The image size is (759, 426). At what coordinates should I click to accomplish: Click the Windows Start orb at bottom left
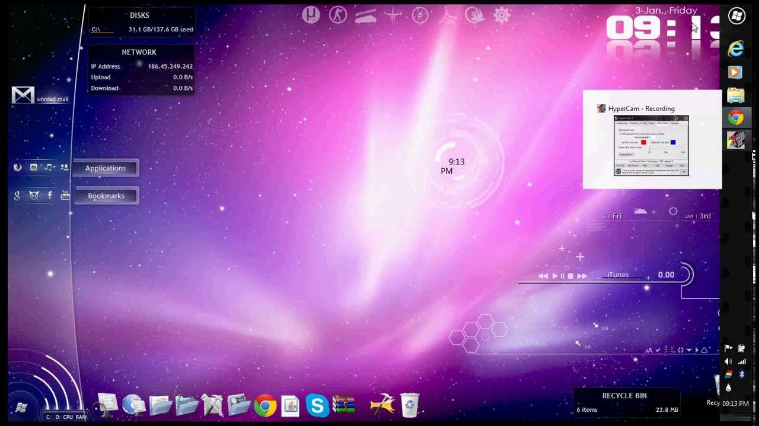click(x=21, y=408)
